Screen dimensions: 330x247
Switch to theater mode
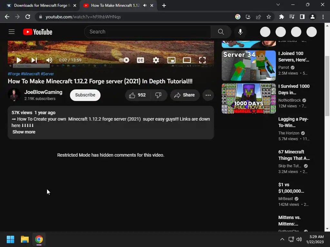[187, 60]
